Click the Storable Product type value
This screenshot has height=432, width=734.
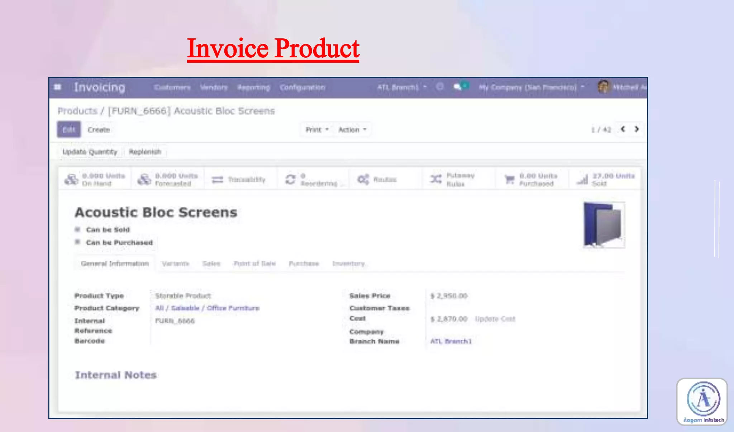pyautogui.click(x=183, y=296)
